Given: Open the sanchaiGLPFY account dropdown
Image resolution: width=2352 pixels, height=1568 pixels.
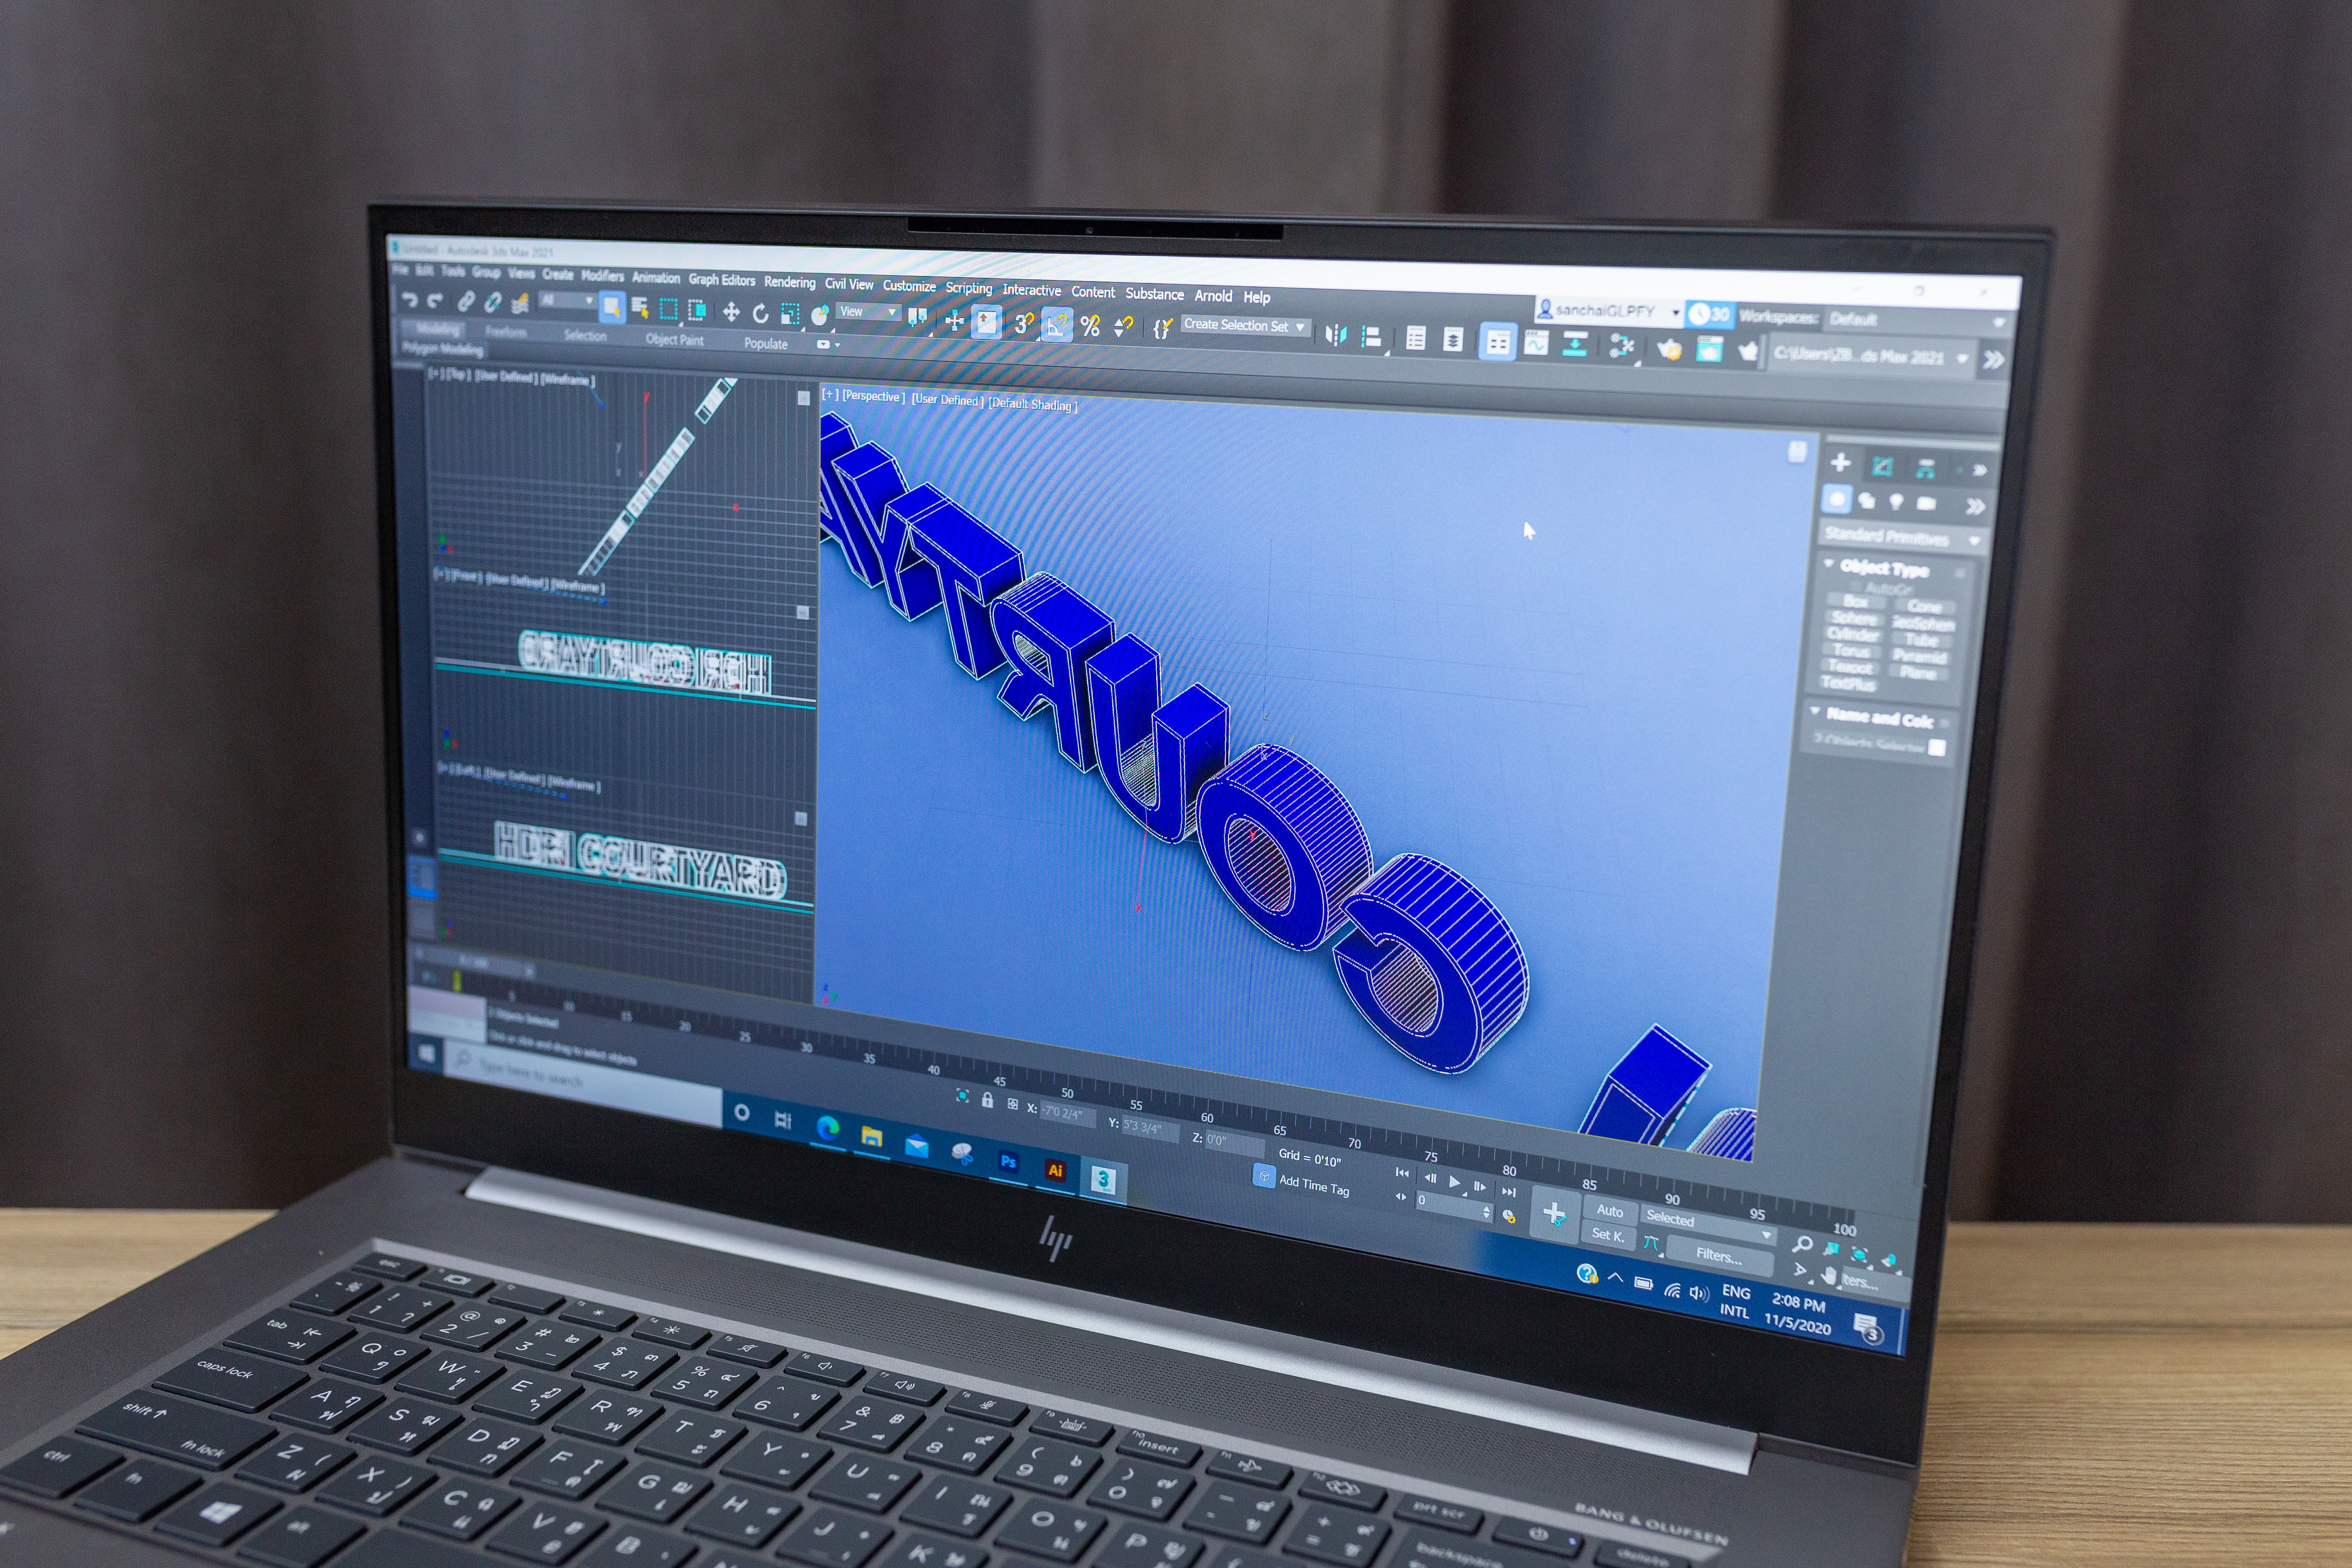Looking at the screenshot, I should tap(1608, 311).
